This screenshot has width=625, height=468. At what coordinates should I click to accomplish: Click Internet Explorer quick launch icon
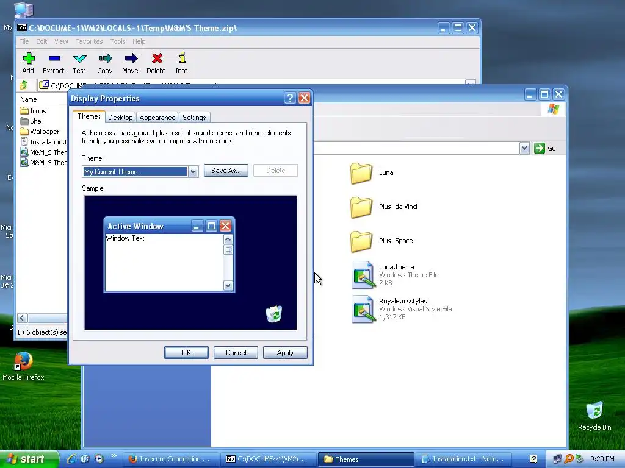pos(71,459)
